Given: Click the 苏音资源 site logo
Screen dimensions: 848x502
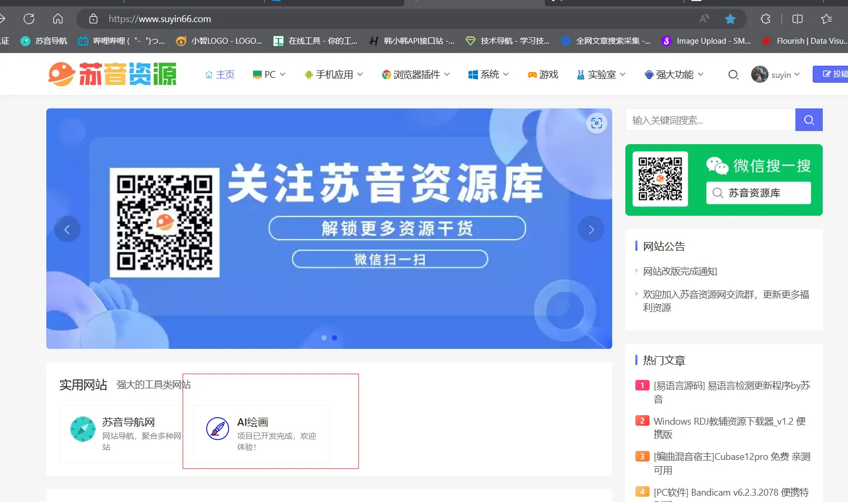Looking at the screenshot, I should 112,74.
